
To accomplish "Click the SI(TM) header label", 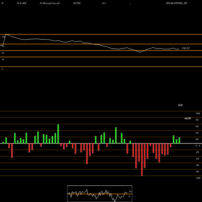I will pos(77,3).
